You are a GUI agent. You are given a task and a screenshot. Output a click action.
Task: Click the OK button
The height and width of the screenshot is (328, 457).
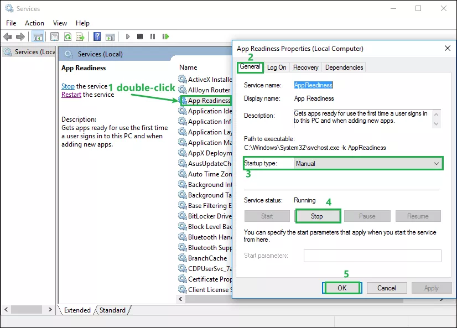point(342,288)
